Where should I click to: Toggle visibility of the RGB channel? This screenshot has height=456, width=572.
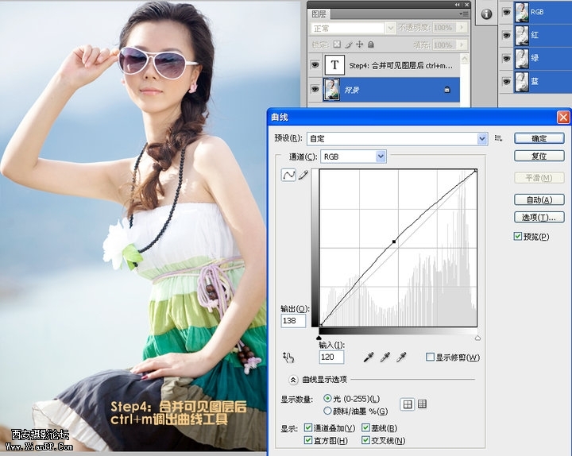(x=506, y=13)
